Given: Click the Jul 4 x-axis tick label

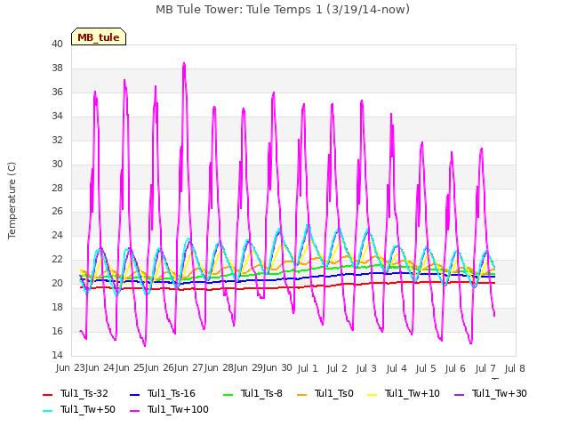Looking at the screenshot, I should (x=397, y=368).
